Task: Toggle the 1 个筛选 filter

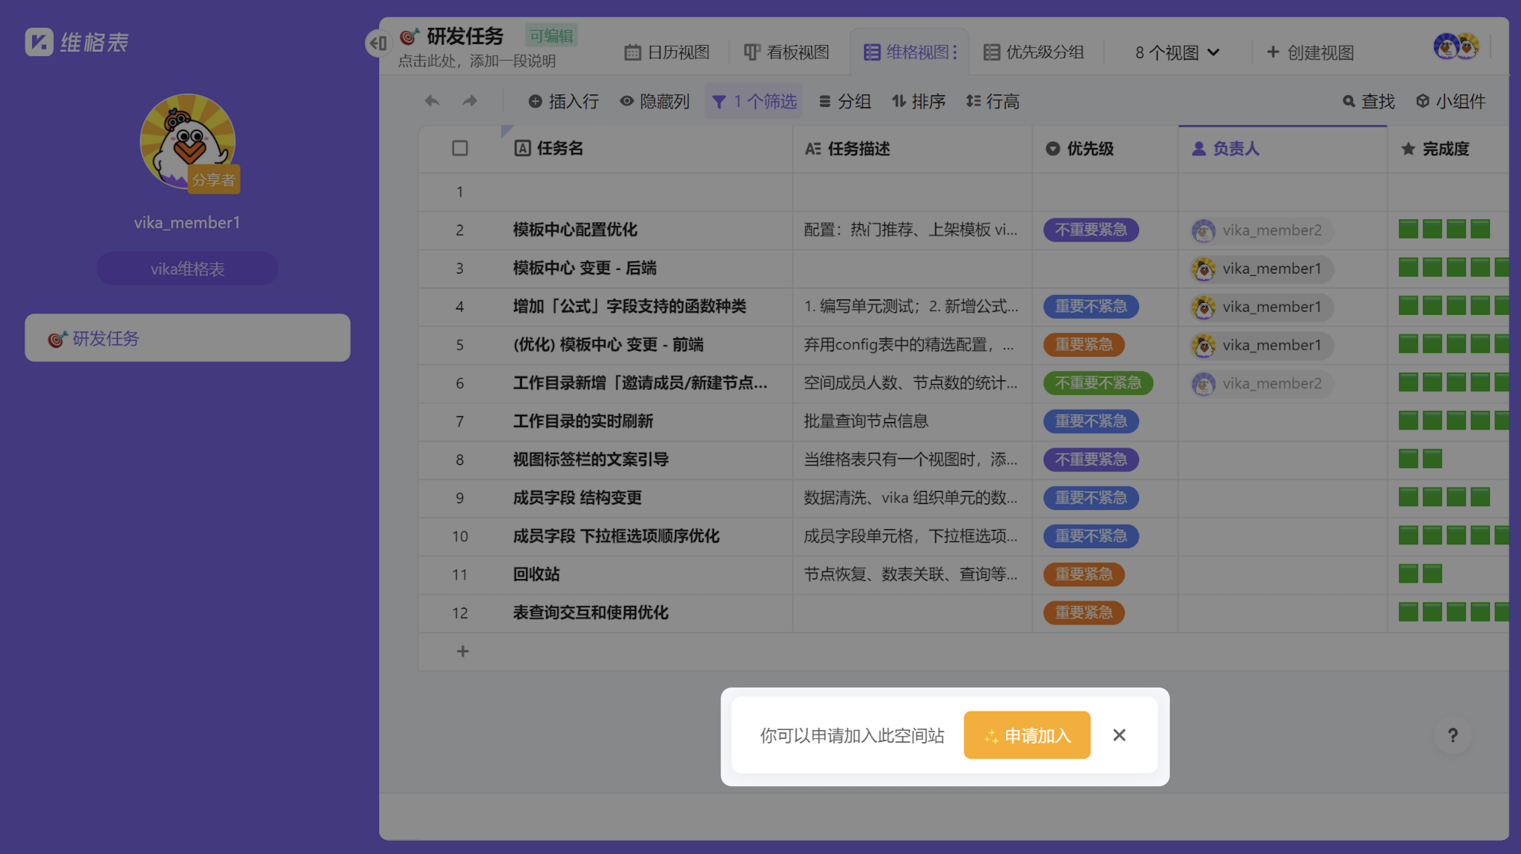Action: 753,101
